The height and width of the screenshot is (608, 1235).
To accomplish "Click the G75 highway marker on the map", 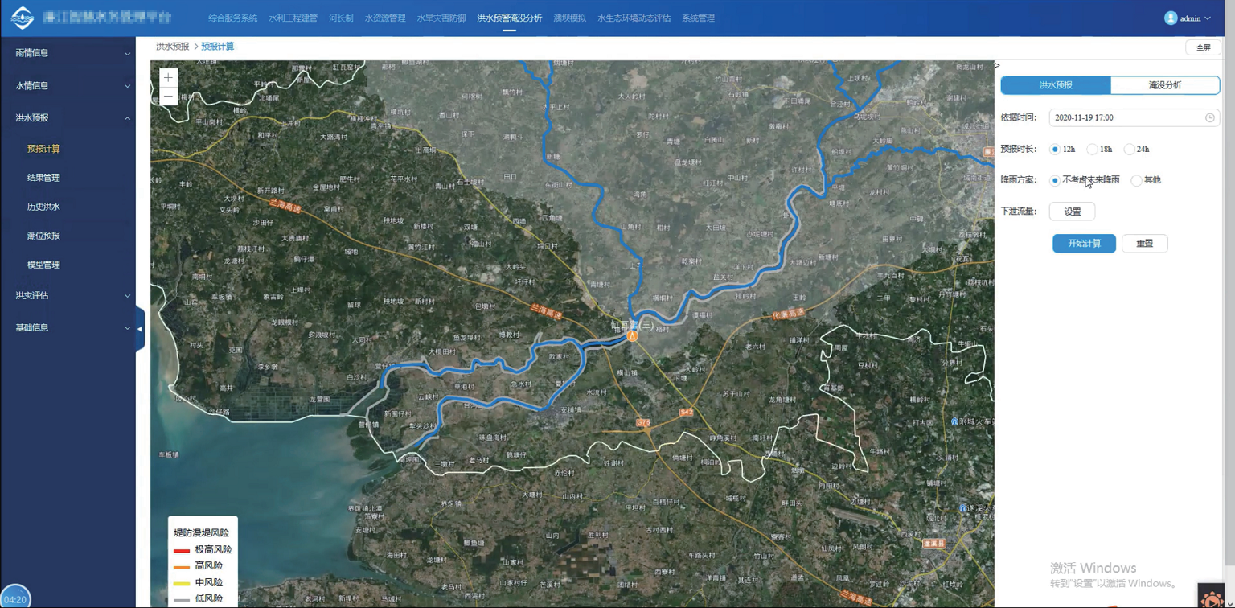I will click(643, 421).
